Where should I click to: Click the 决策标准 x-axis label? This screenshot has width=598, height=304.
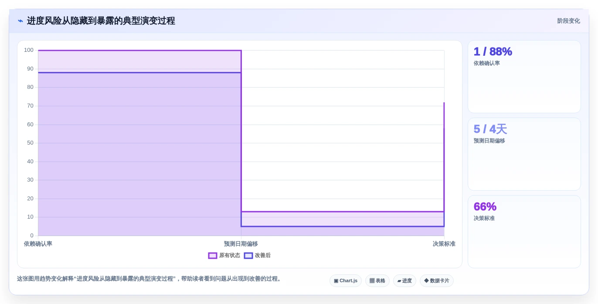[444, 244]
